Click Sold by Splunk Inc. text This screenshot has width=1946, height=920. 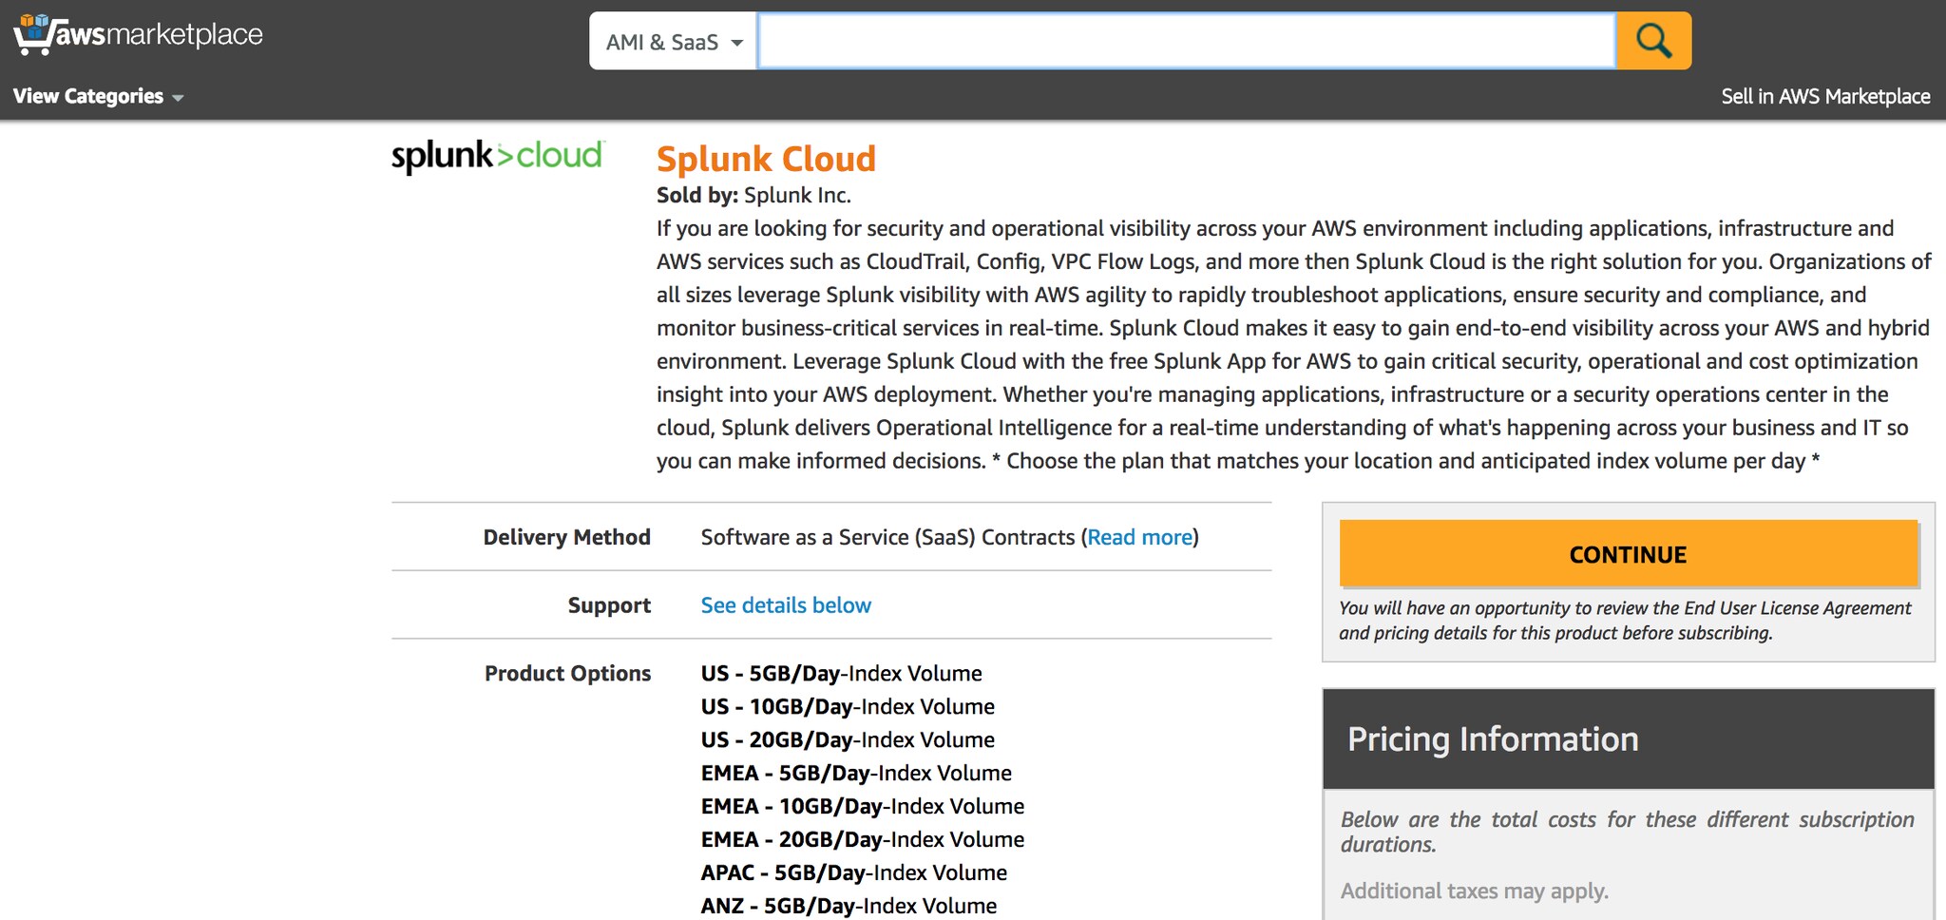click(754, 196)
